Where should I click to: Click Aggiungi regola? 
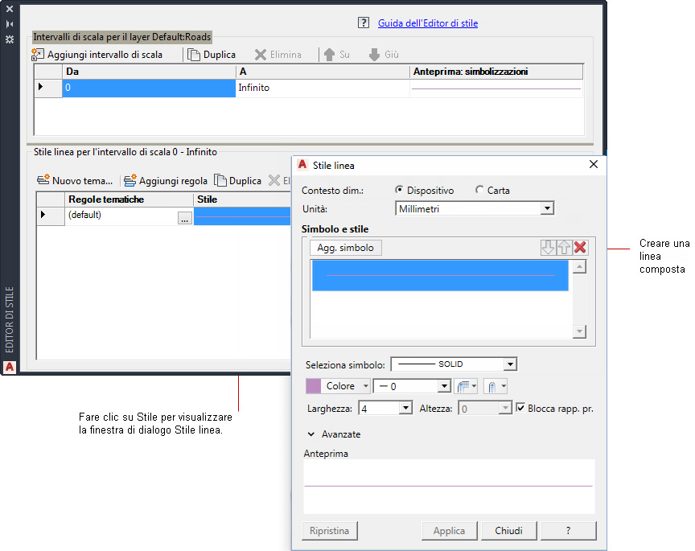pyautogui.click(x=166, y=180)
